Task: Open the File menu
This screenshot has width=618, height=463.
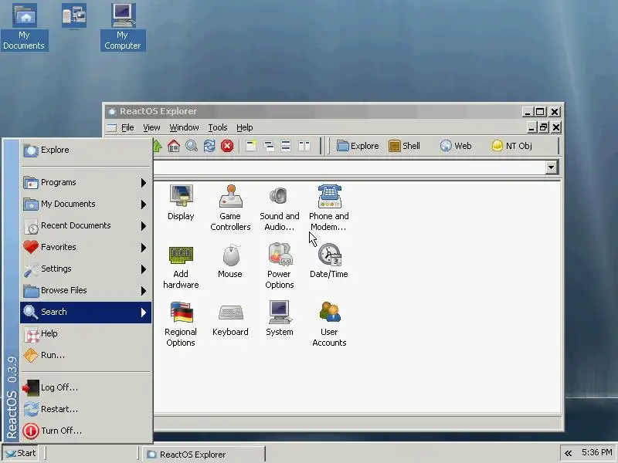Action: (x=127, y=127)
